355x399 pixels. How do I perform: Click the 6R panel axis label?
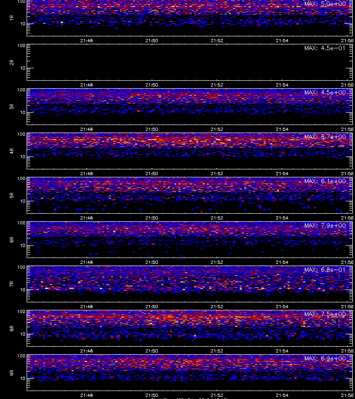(x=12, y=240)
